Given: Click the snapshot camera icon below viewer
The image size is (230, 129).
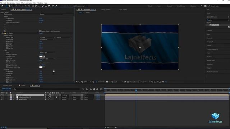Looking at the screenshot, I should click(x=107, y=82).
